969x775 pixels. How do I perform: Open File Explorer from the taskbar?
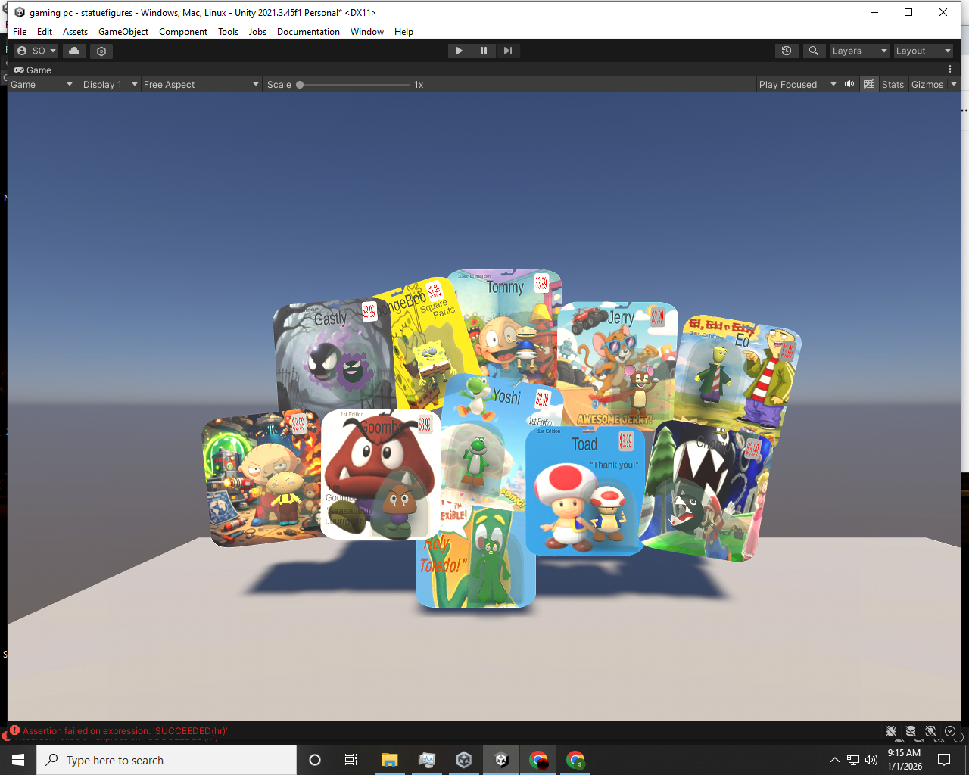390,760
